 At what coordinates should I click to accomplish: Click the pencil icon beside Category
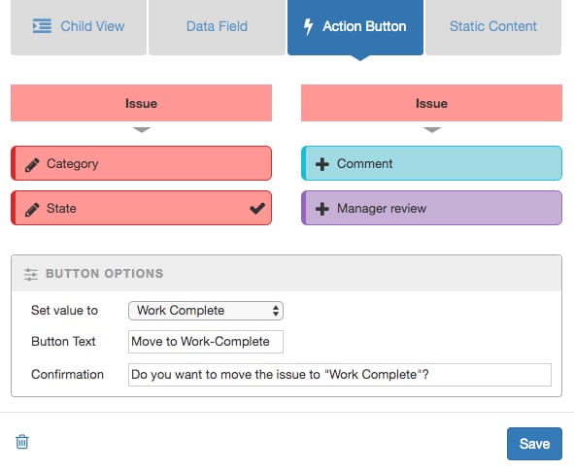click(32, 165)
